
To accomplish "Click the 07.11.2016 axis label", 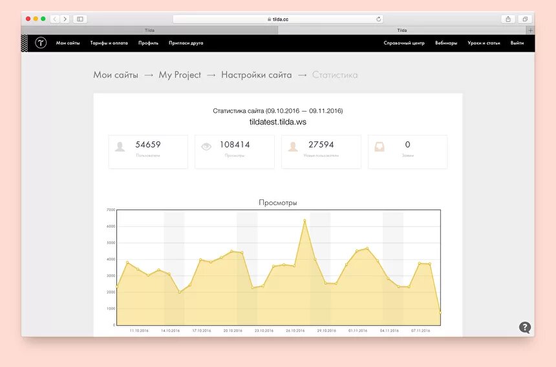I will 420,330.
